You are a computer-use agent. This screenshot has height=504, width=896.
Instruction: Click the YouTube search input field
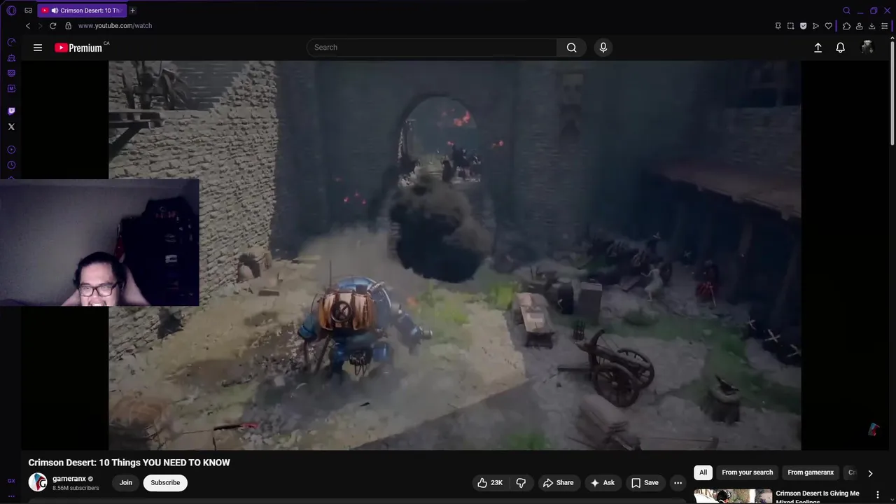(x=432, y=48)
